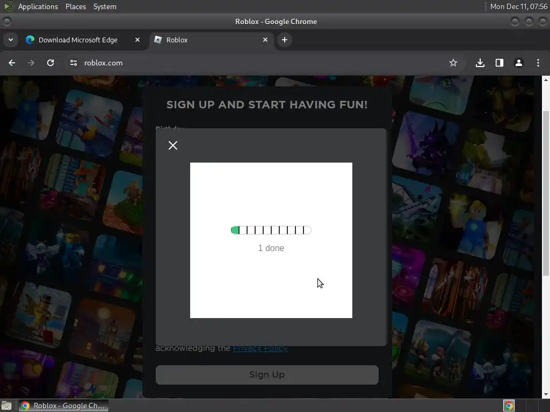Close the captcha verification dialog
Image resolution: width=550 pixels, height=412 pixels.
(172, 145)
